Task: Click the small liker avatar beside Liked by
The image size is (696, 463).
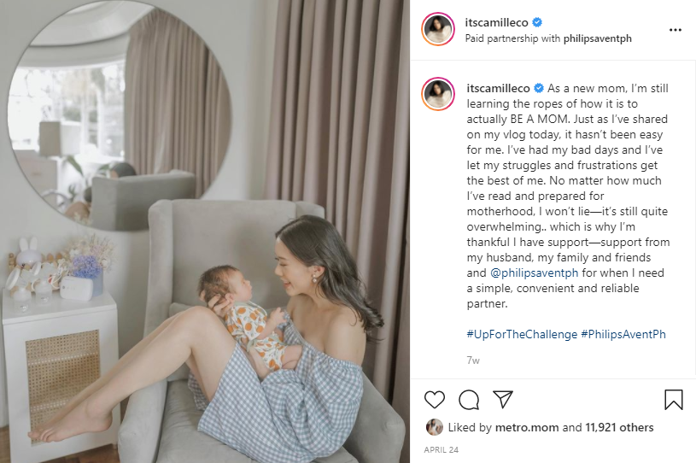Action: click(x=434, y=427)
